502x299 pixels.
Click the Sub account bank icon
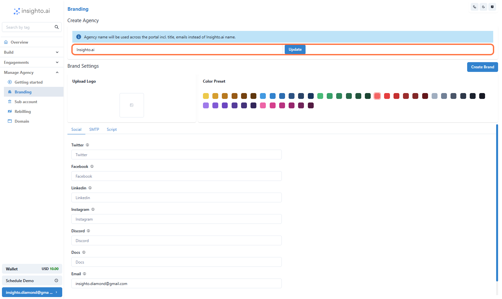(10, 102)
